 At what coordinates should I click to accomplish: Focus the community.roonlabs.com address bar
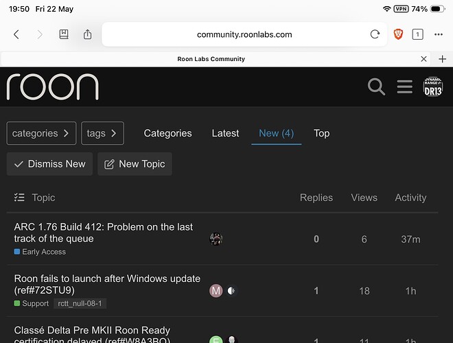click(244, 34)
